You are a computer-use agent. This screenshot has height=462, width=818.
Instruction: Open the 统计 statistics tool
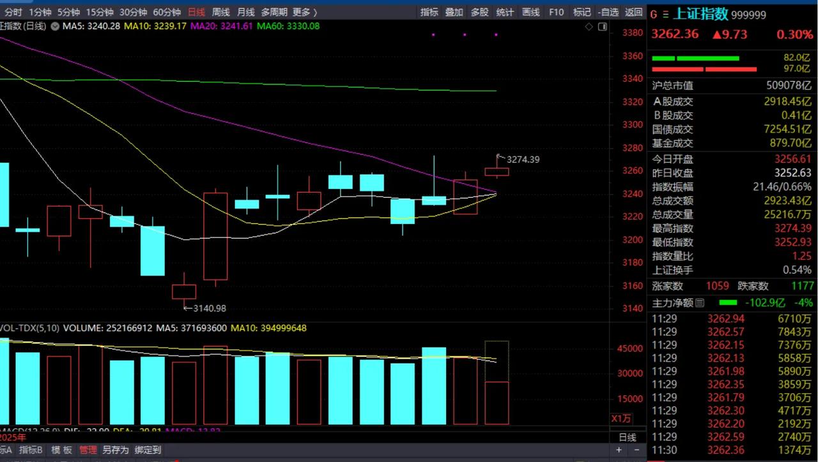(505, 12)
